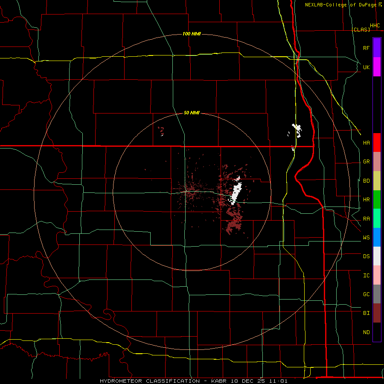This screenshot has height=384, width=384.
Task: Click the "RF" legend label
Action: [x=367, y=48]
